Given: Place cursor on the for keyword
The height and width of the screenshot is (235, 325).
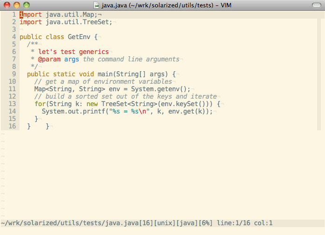Looking at the screenshot, I should (40, 104).
